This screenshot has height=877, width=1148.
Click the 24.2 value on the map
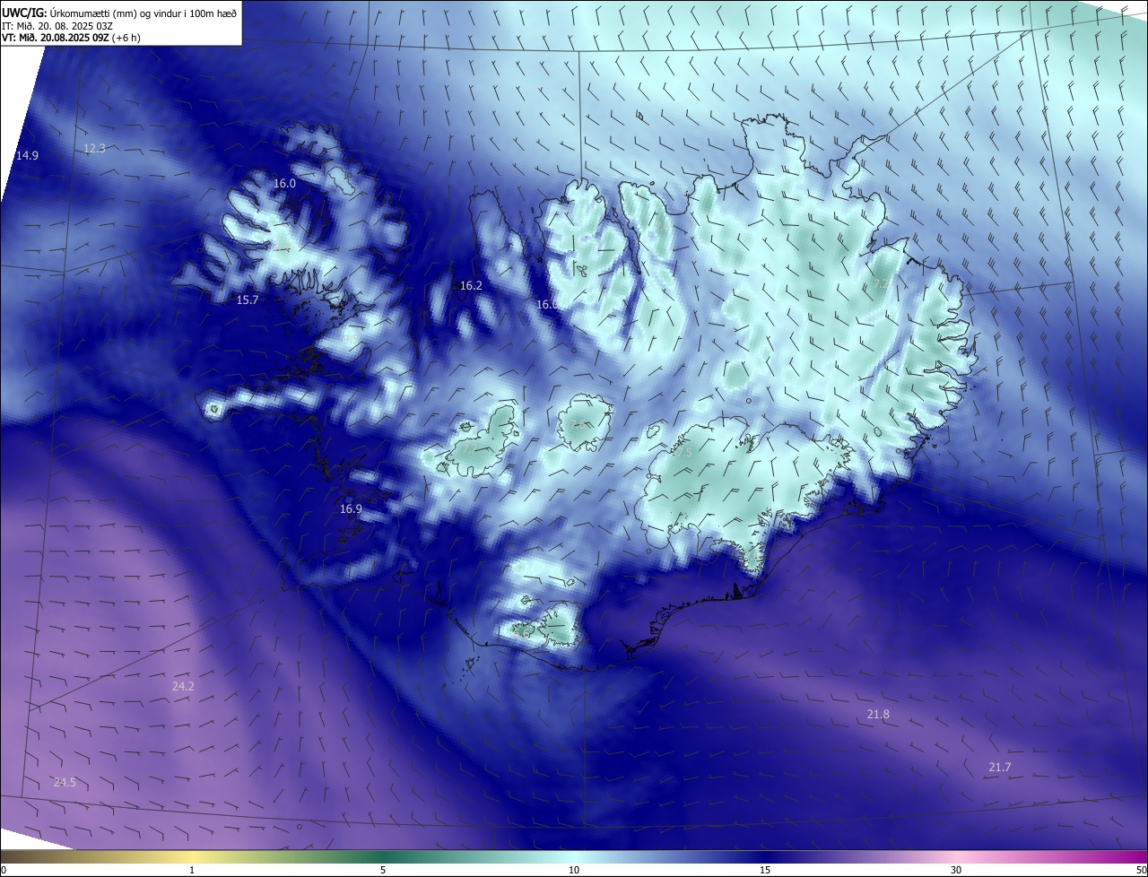183,687
